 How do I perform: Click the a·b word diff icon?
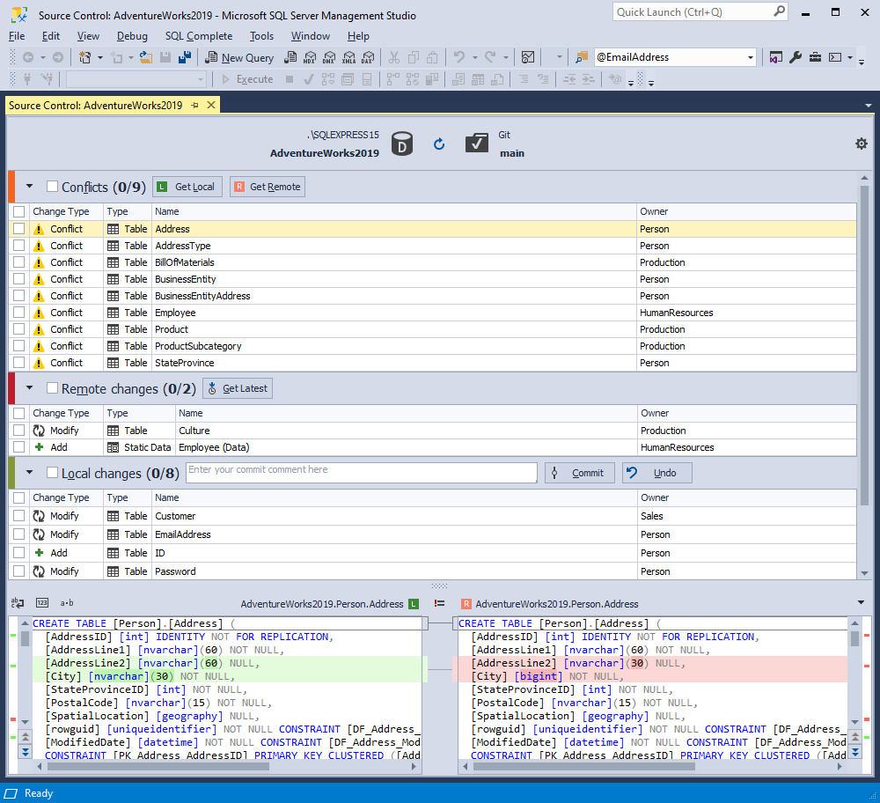tap(67, 603)
